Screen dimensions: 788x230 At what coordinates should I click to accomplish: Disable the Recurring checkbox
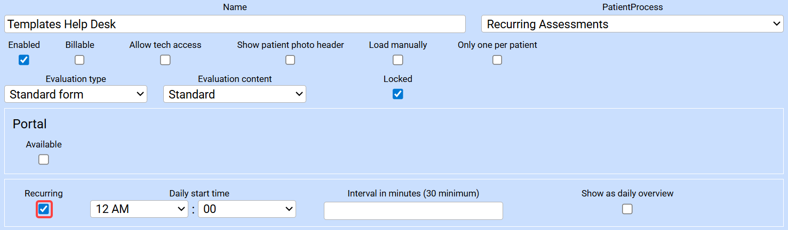[44, 209]
